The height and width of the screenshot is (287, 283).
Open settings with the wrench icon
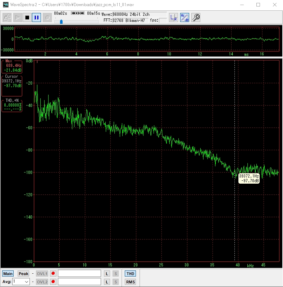[x=196, y=17]
